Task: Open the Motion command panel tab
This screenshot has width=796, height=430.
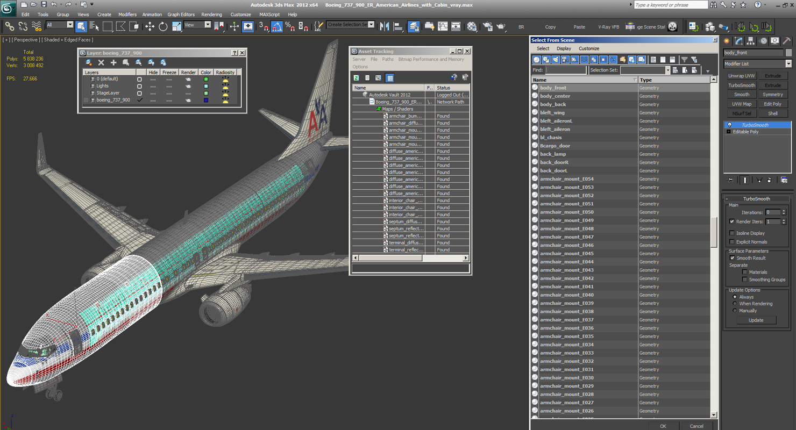Action: coord(763,41)
